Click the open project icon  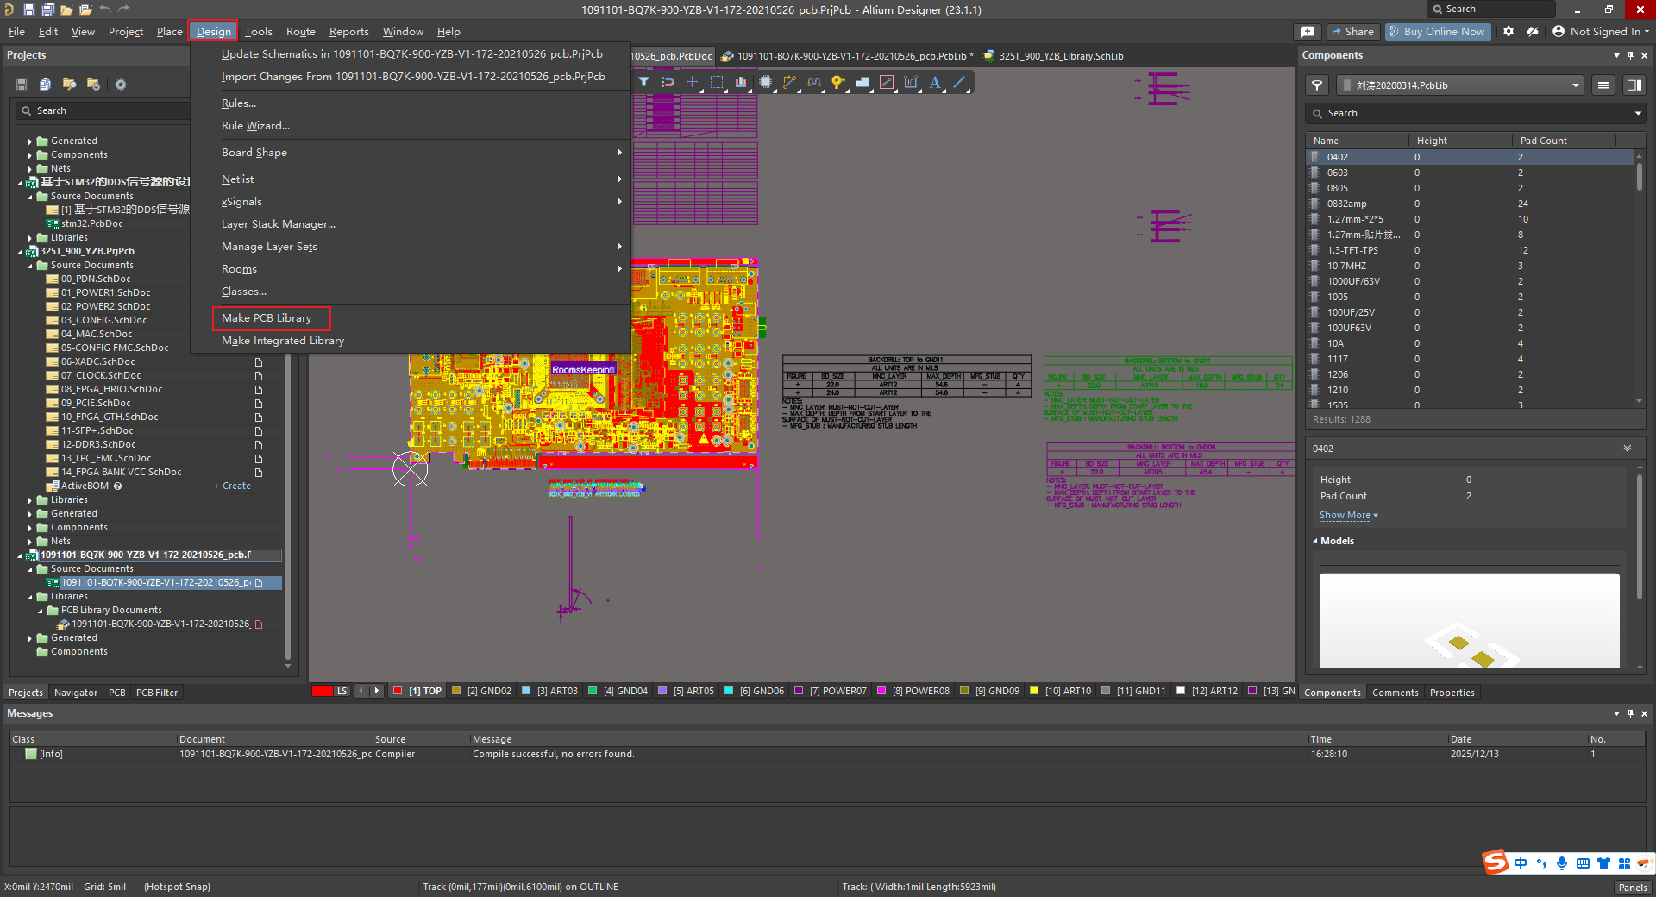click(85, 9)
